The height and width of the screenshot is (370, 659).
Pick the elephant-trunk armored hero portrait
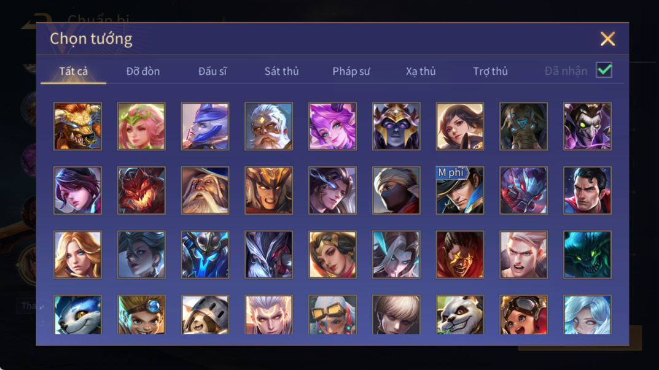523,126
